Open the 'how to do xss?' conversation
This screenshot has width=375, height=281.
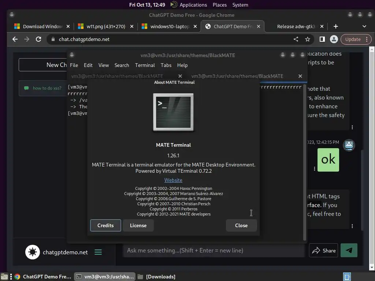click(43, 88)
